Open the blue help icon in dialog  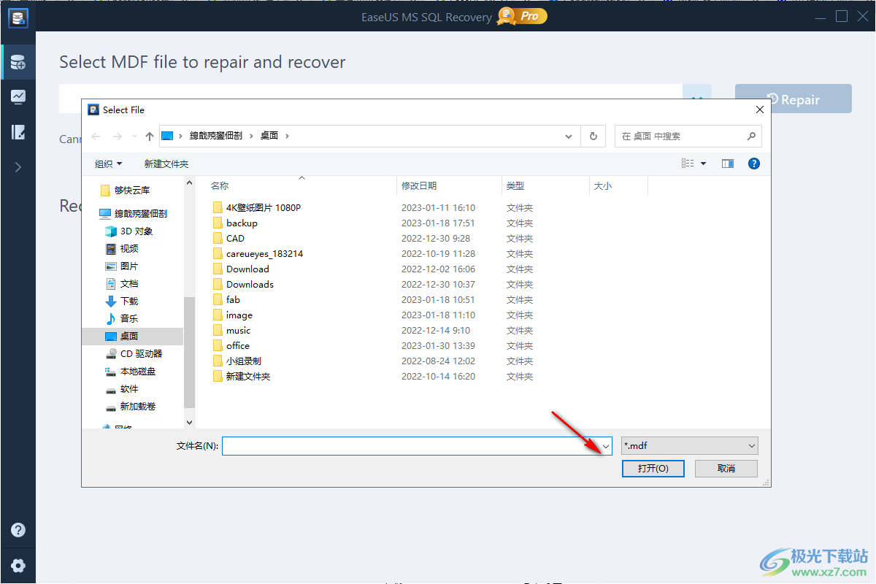point(754,164)
